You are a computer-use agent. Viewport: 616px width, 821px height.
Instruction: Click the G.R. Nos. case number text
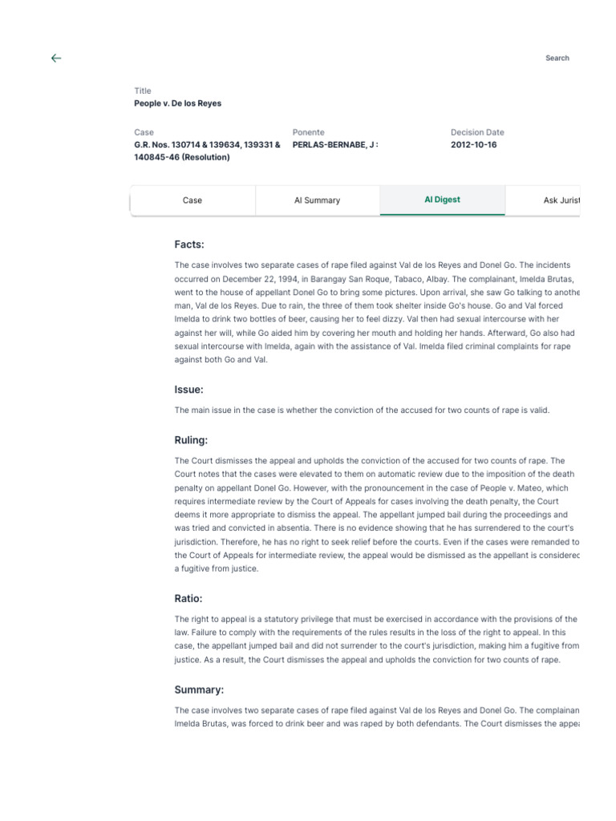(207, 151)
